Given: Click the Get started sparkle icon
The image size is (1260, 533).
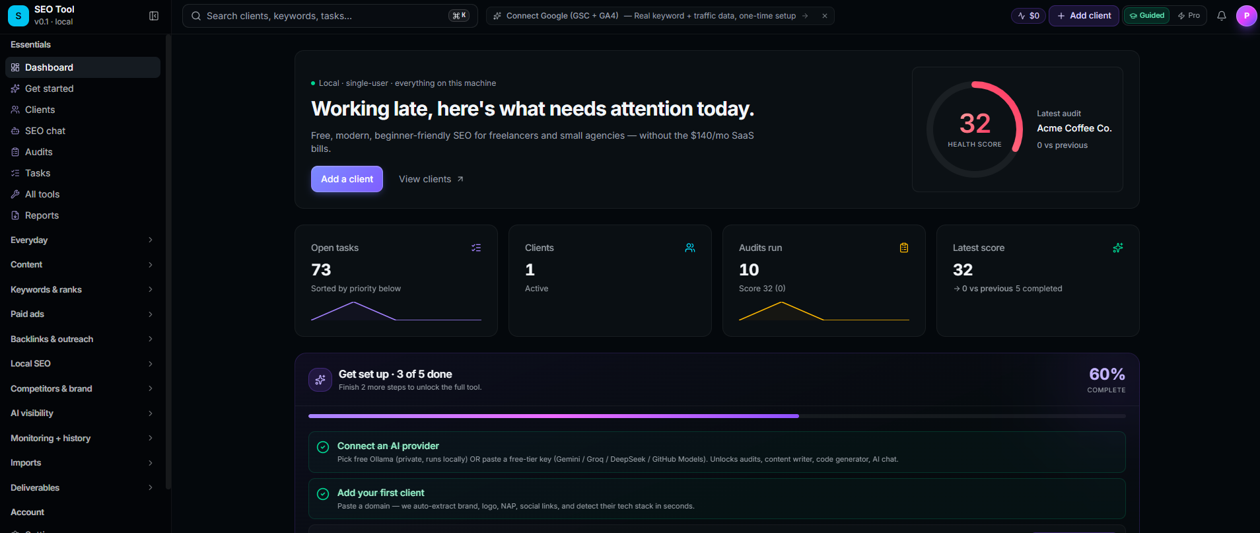Looking at the screenshot, I should click(x=15, y=89).
